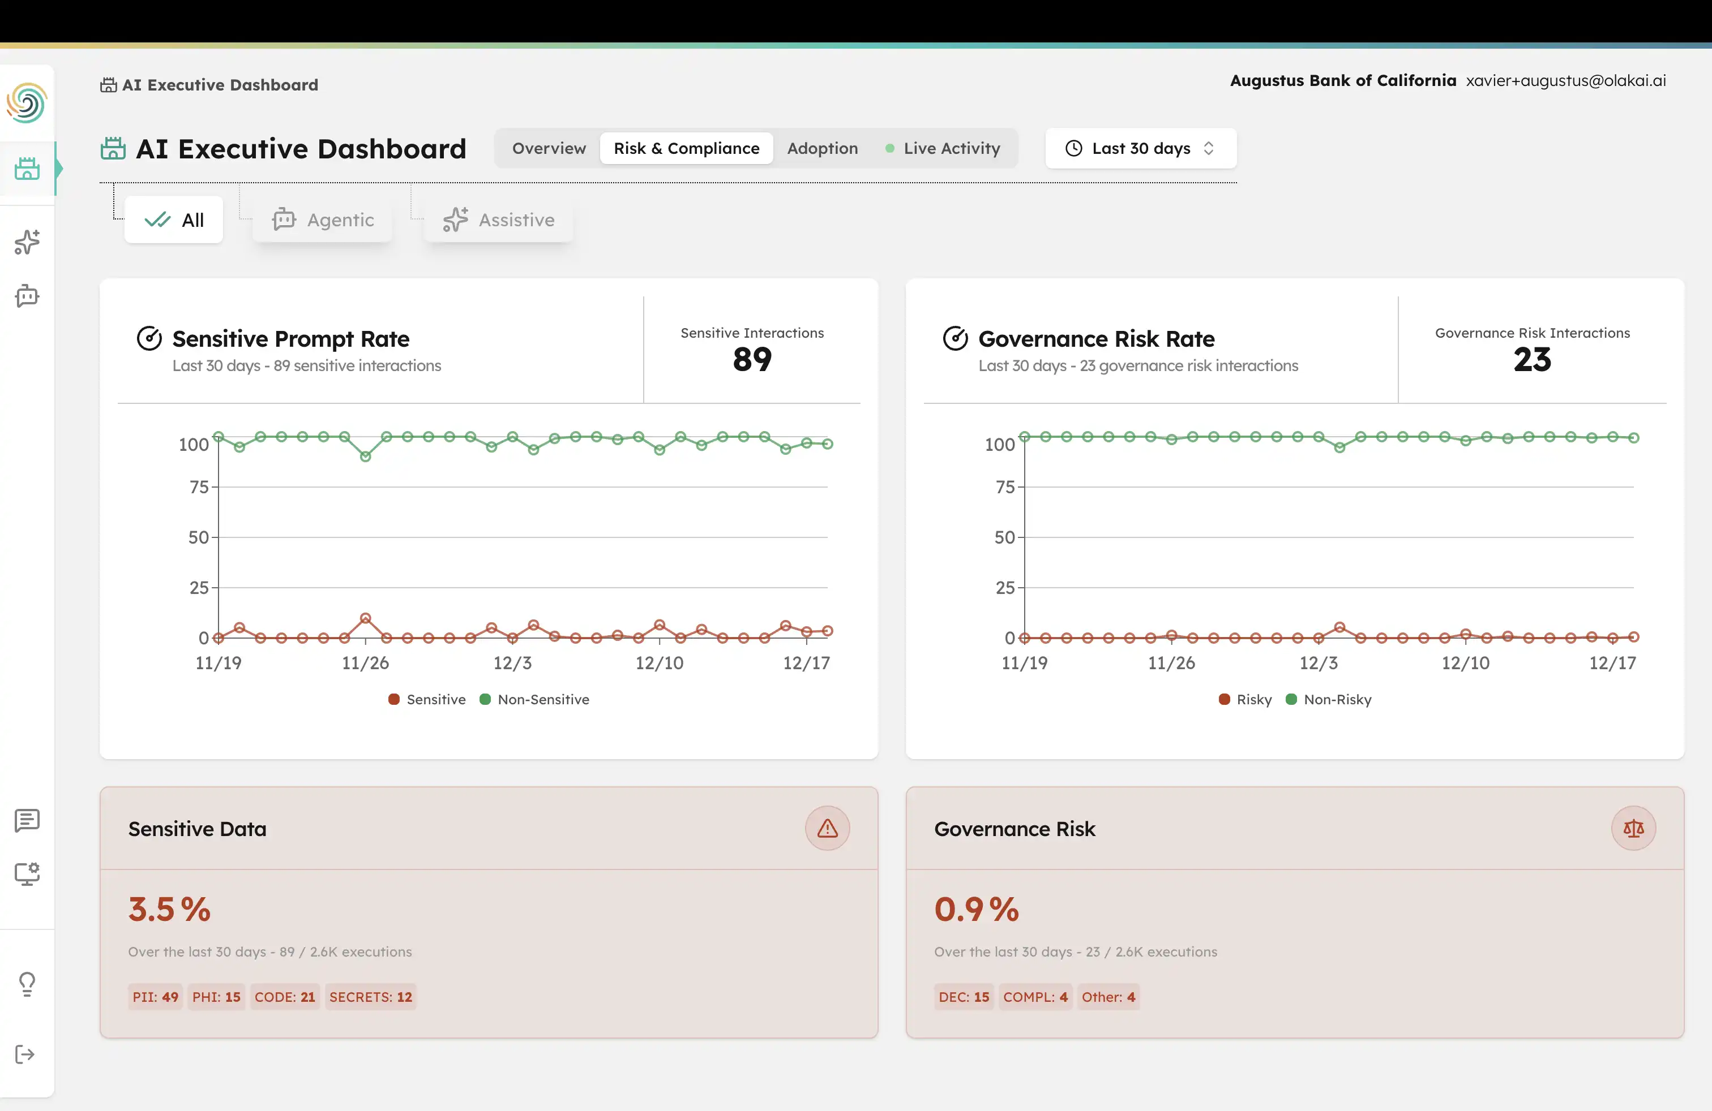Switch to the Overview tab
The height and width of the screenshot is (1111, 1712).
(549, 148)
